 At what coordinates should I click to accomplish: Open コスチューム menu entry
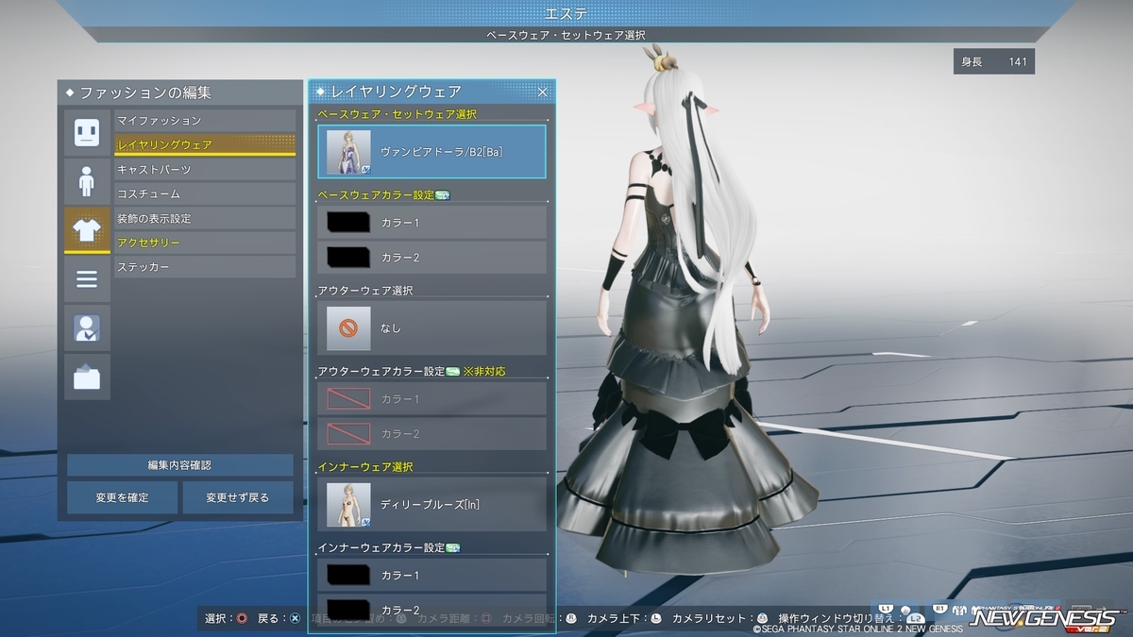click(205, 193)
